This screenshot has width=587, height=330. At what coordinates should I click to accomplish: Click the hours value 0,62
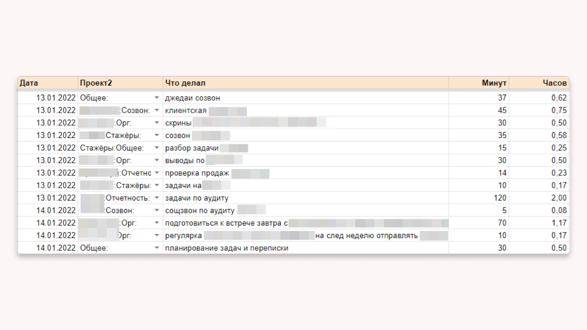pos(559,98)
